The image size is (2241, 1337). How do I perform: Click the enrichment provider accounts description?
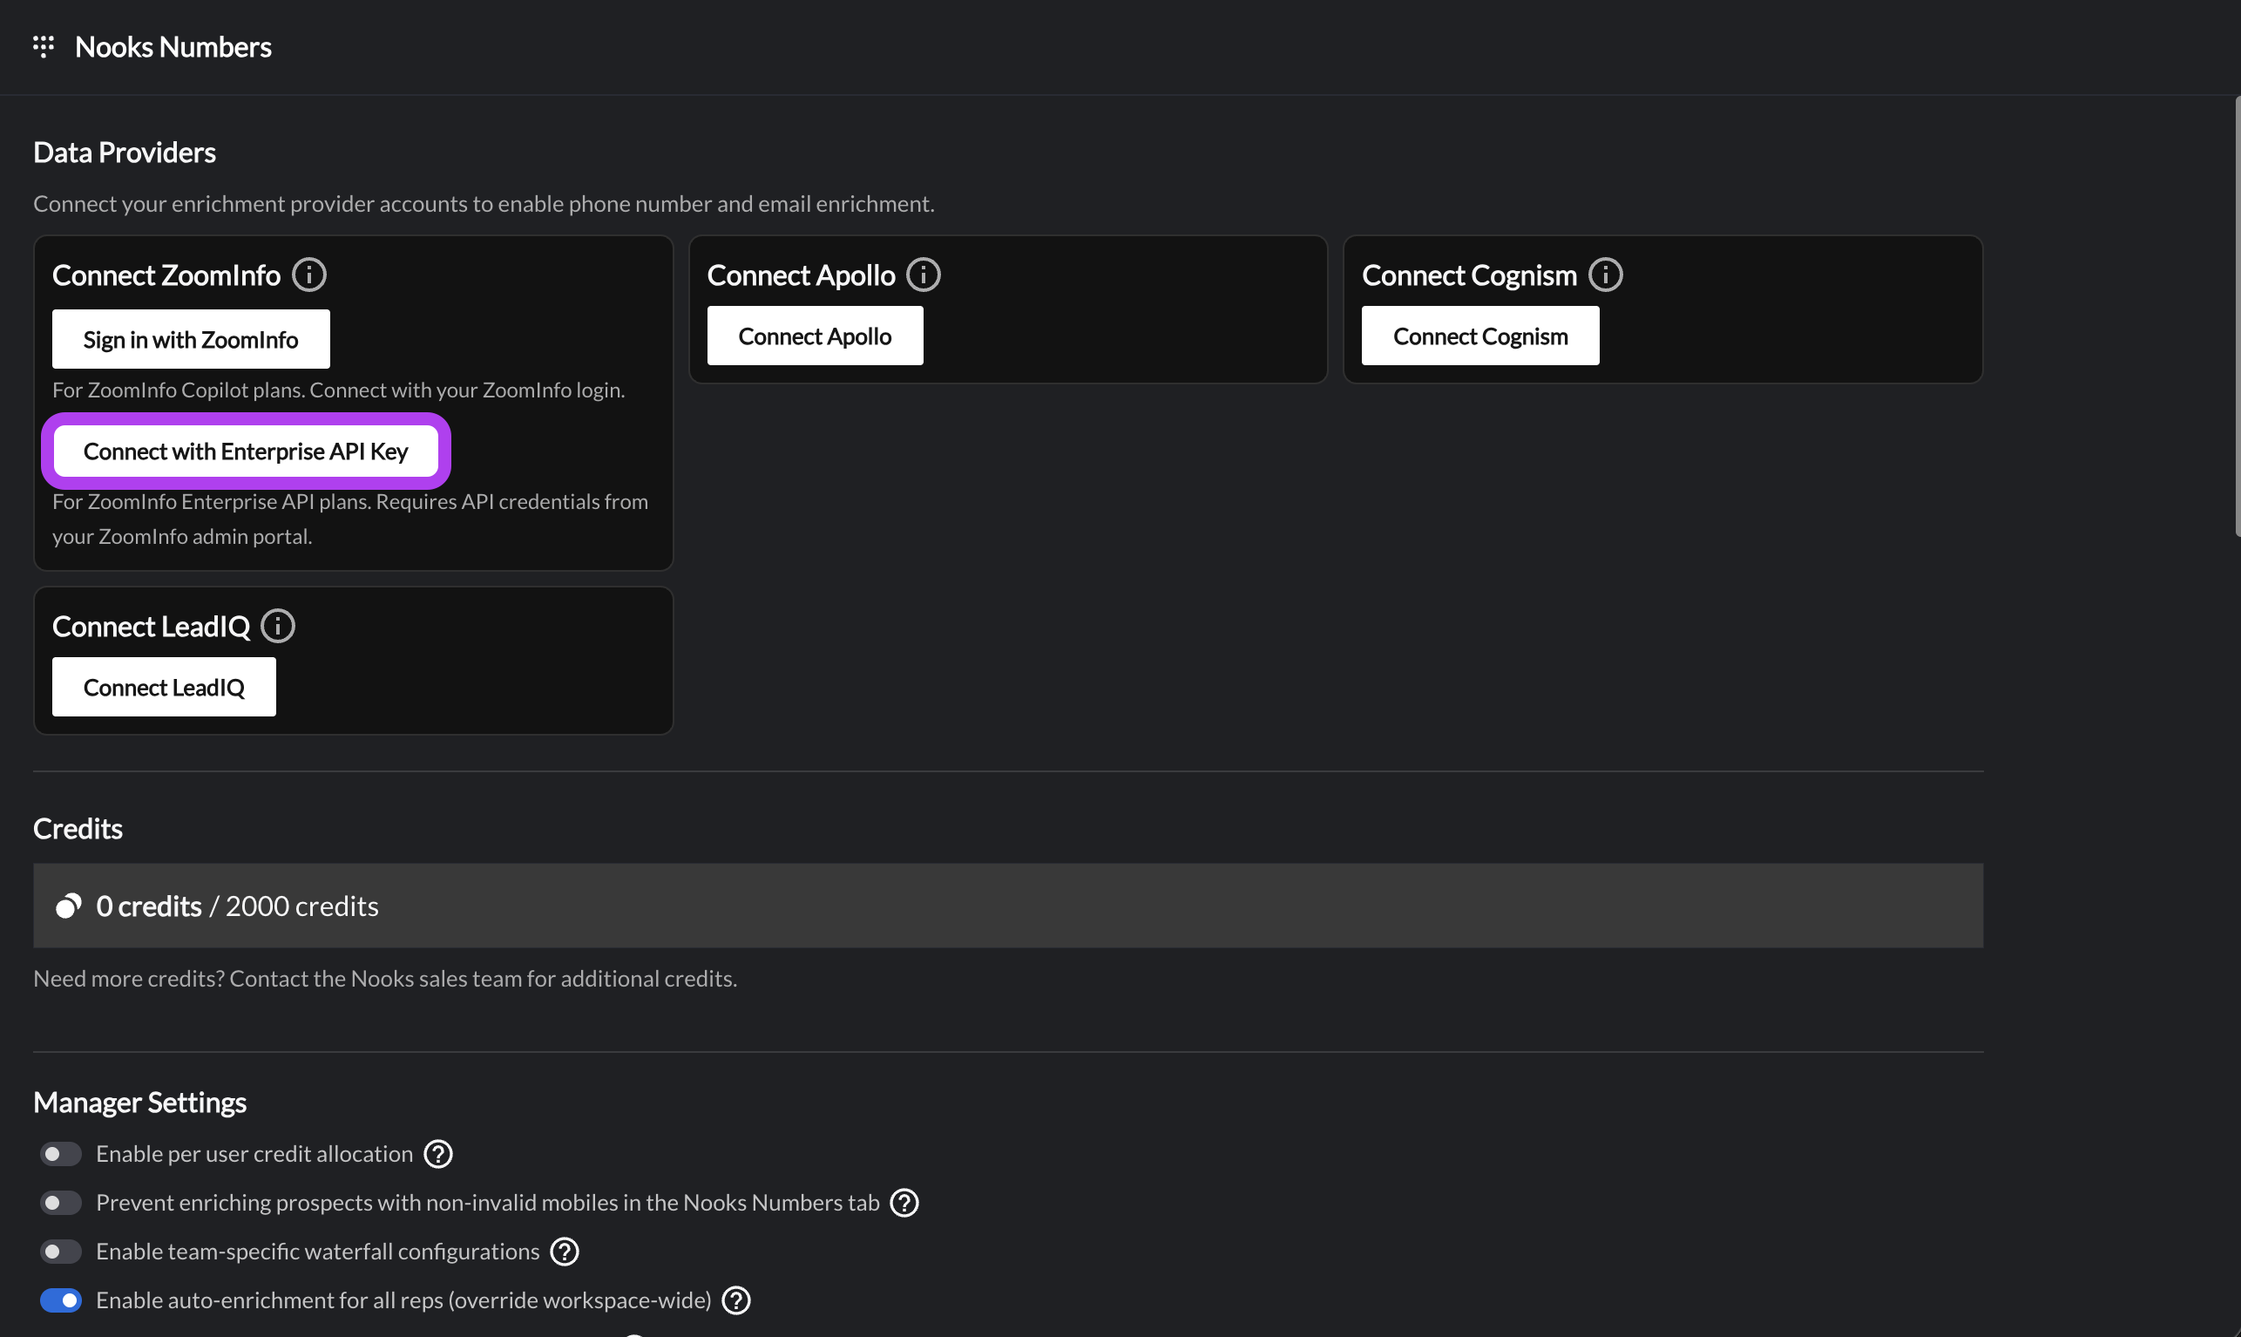(x=484, y=204)
